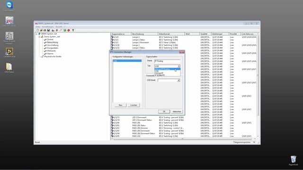Select the Verschattung tree node

pos(53,45)
